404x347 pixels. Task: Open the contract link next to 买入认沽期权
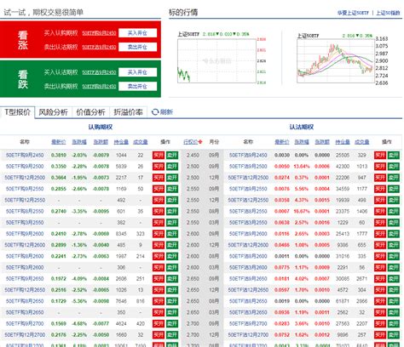coord(99,72)
